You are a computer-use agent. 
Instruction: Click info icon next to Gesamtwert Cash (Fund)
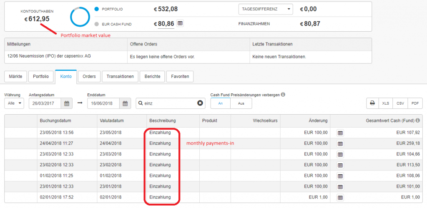(x=417, y=120)
